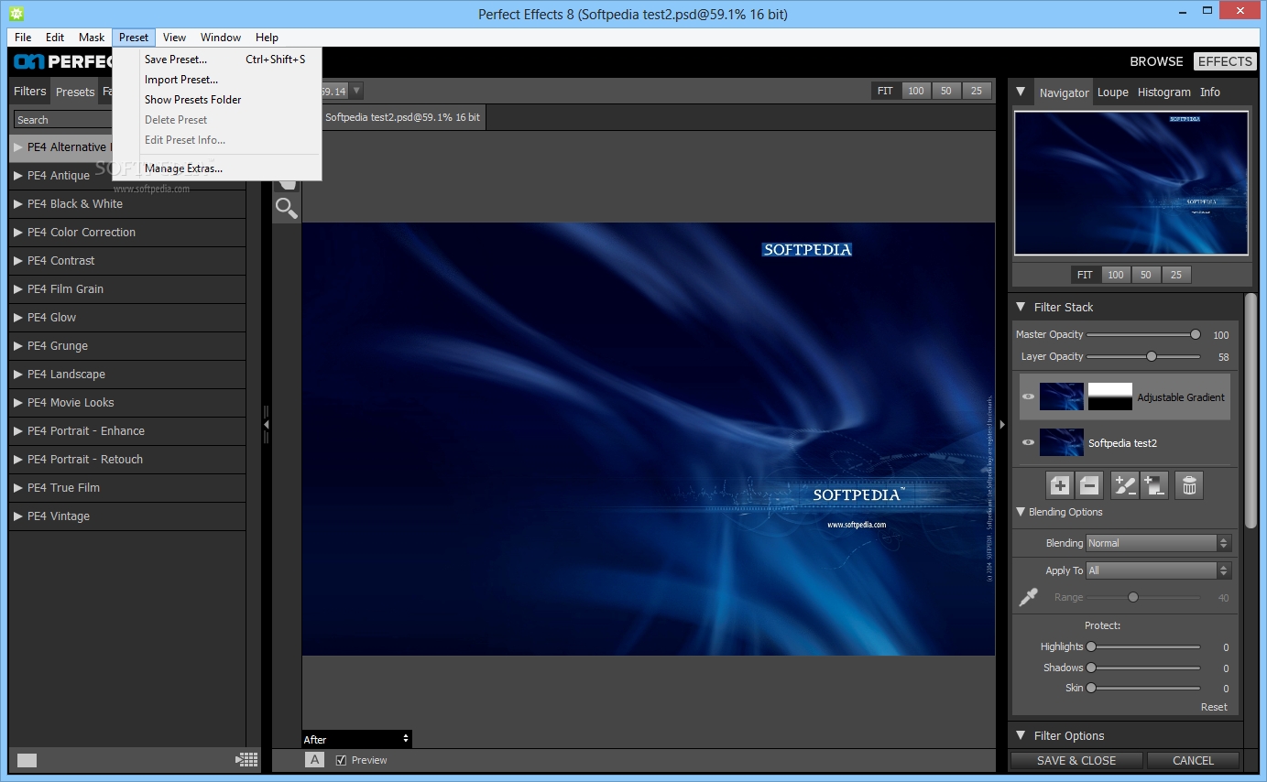Hide the Softpedia test2 layer
This screenshot has height=782, width=1267.
point(1028,442)
